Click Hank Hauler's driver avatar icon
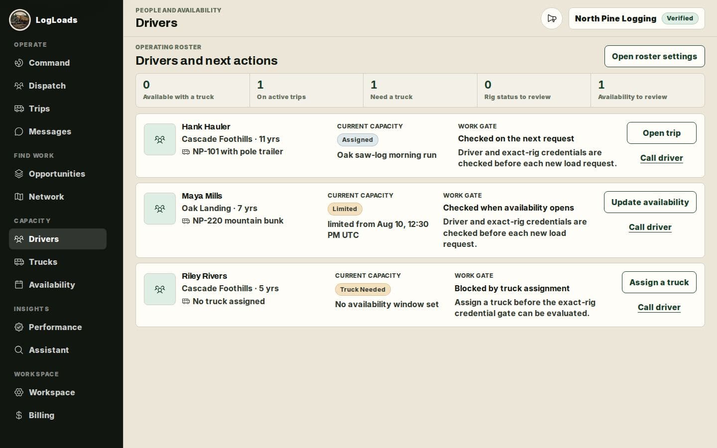 pyautogui.click(x=160, y=139)
